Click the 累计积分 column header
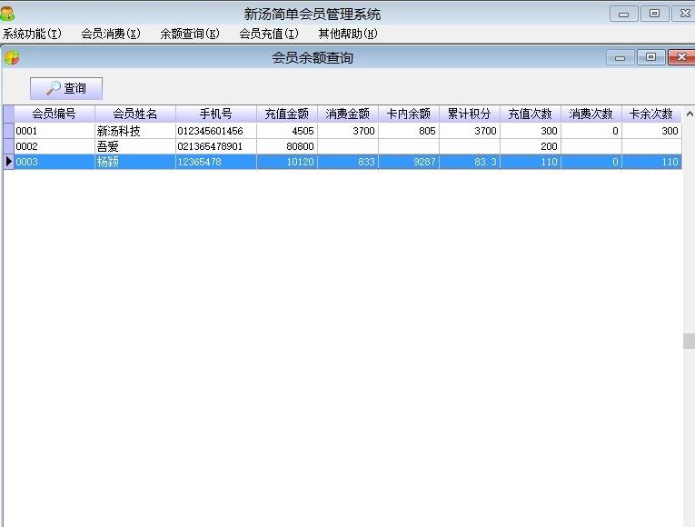 point(470,114)
